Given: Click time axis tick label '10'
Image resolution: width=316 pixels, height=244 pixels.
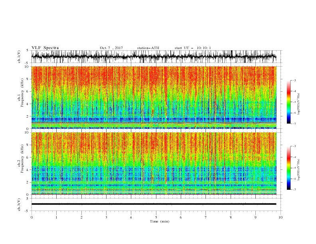Looking at the screenshot, I should point(280,217).
